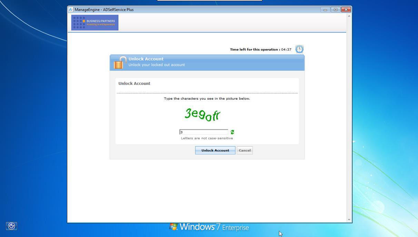Image resolution: width=418 pixels, height=237 pixels.
Task: Click the Unlock Account button
Action: (215, 150)
